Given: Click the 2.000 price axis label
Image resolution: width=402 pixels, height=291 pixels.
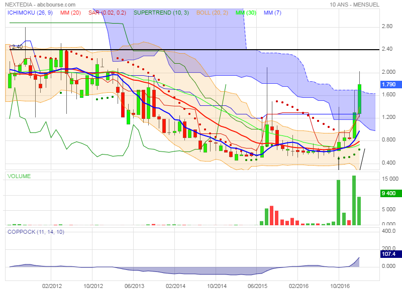Looking at the screenshot, I should [x=388, y=72].
